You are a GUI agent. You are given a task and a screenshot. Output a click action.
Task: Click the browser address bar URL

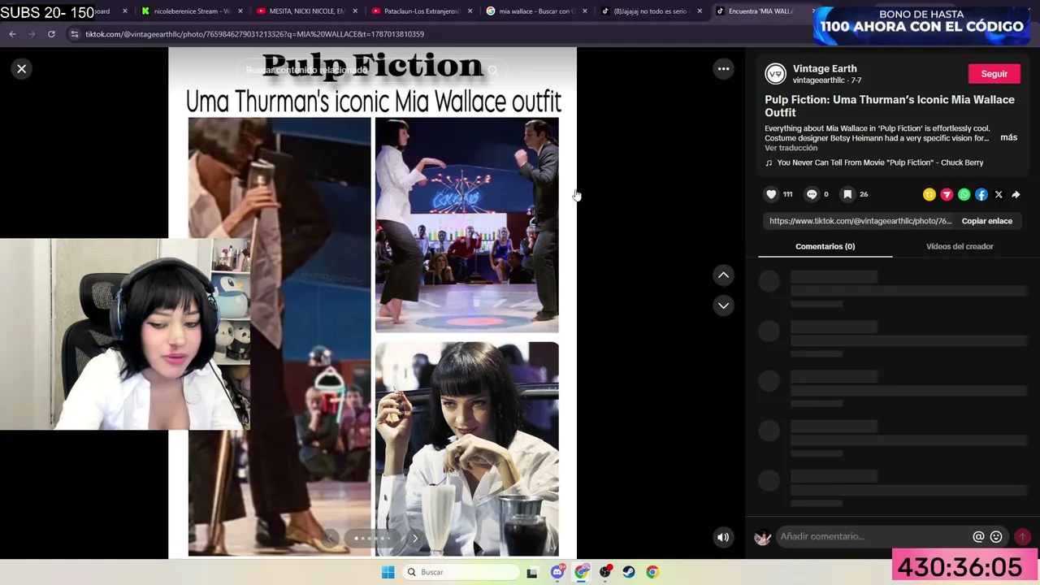click(254, 34)
